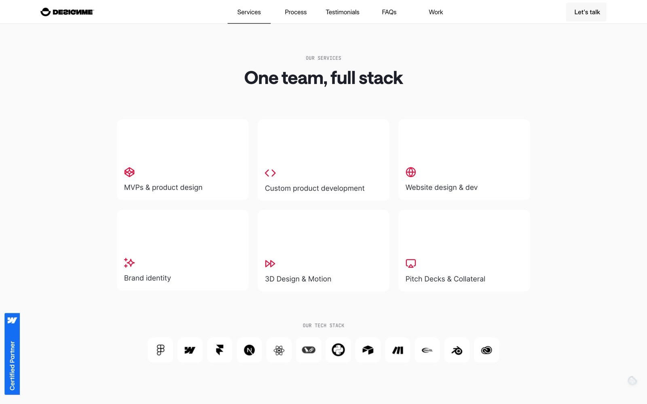Click the Adobe Creative Cloud icon

486,350
